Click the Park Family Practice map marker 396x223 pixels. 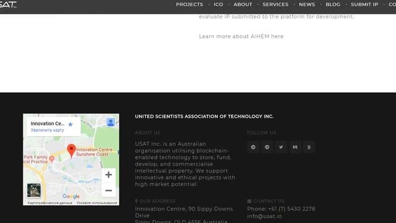(x=52, y=159)
